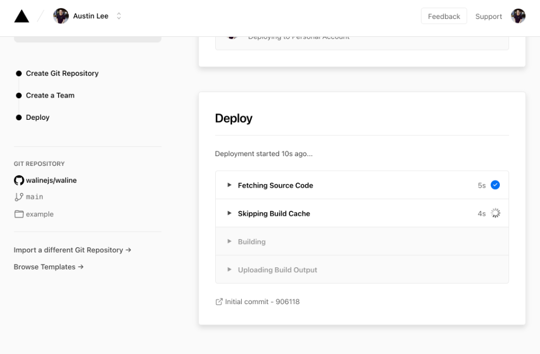The image size is (540, 354).
Task: Click the Vercel triangle logo
Action: 22,16
